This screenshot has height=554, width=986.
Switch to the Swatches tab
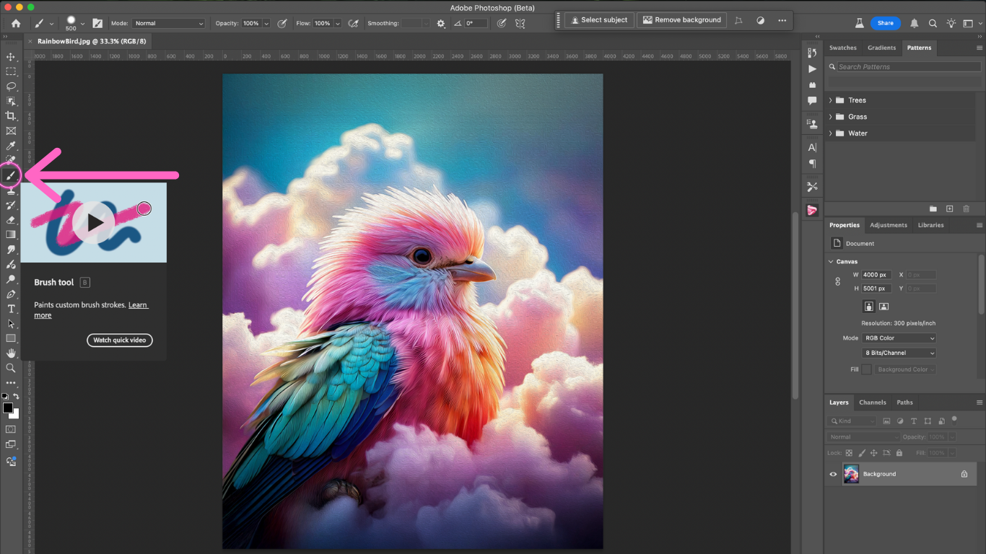(x=842, y=48)
